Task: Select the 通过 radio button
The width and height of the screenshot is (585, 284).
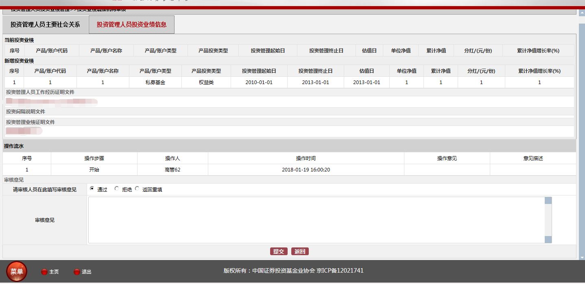Action: click(x=92, y=189)
